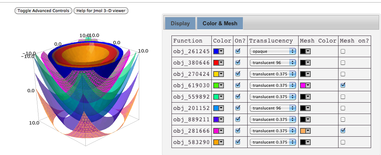This screenshot has height=155, width=381.
Task: Expand translucency dropdown for obj_201152
Action: (273, 108)
